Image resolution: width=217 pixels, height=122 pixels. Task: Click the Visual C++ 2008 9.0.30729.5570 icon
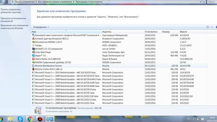click(x=33, y=76)
